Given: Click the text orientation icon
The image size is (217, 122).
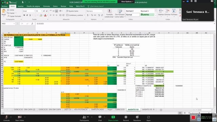Looking at the screenshot, I should pyautogui.click(x=61, y=11).
